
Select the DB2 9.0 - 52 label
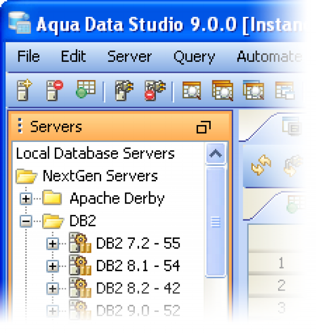pos(138,311)
